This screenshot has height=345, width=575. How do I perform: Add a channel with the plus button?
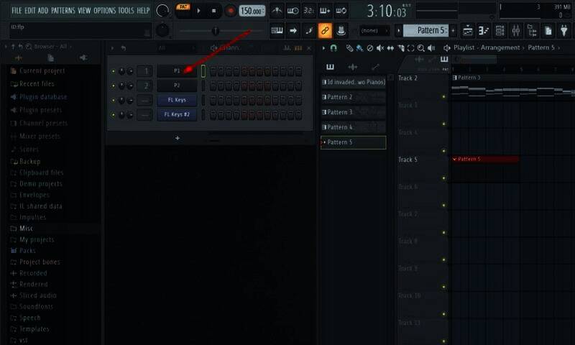click(x=178, y=138)
